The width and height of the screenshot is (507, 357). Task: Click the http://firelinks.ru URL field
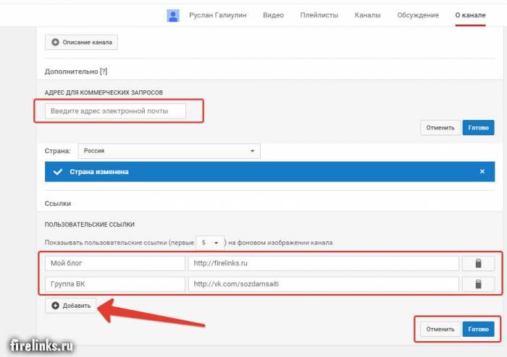tap(323, 264)
